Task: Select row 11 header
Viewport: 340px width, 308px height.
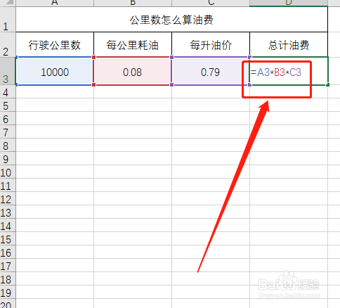Action: (8, 185)
